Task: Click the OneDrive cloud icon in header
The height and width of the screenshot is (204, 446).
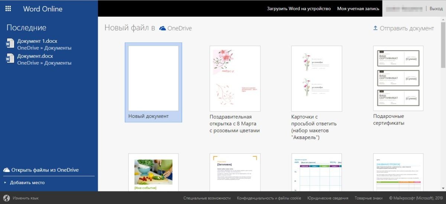Action: (162, 28)
